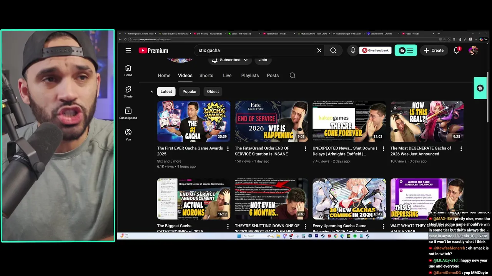
Task: Go to Home in the sidebar
Action: 128,70
